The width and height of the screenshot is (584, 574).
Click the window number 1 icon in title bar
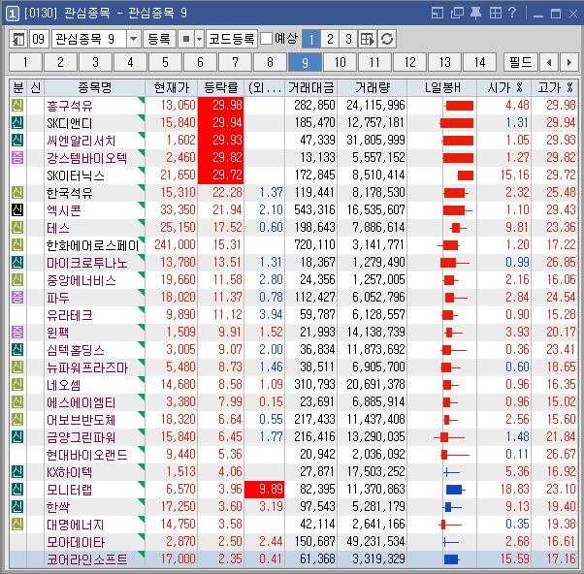[x=13, y=14]
